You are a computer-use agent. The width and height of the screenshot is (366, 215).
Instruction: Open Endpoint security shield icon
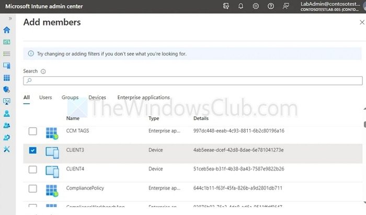tap(7, 89)
